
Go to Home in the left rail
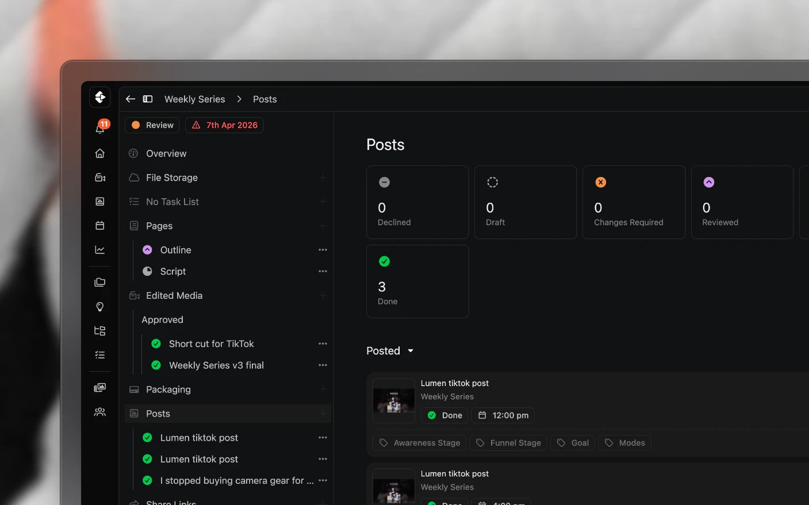[x=100, y=153]
